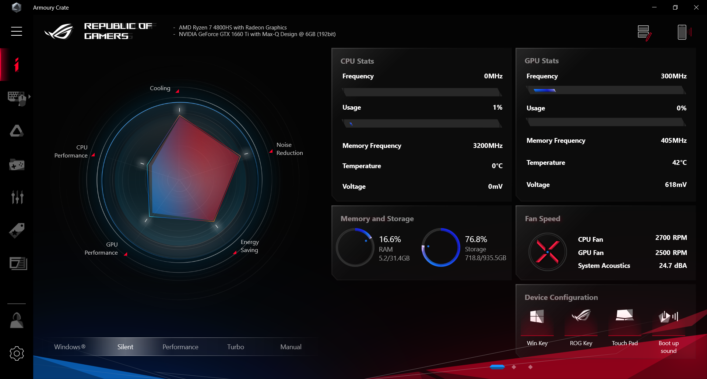The height and width of the screenshot is (379, 707).
Task: Activate the Turbo operating mode
Action: tap(236, 347)
